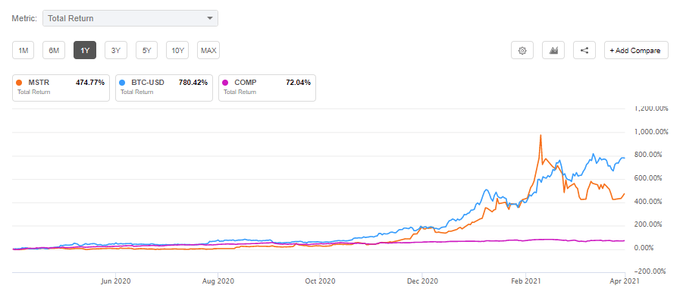
Task: Click the share chart icon
Action: pos(584,51)
